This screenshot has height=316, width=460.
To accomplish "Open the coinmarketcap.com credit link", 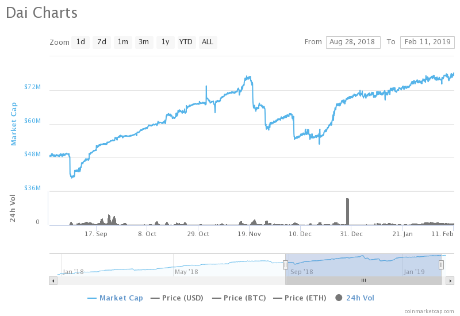I will coord(429,311).
